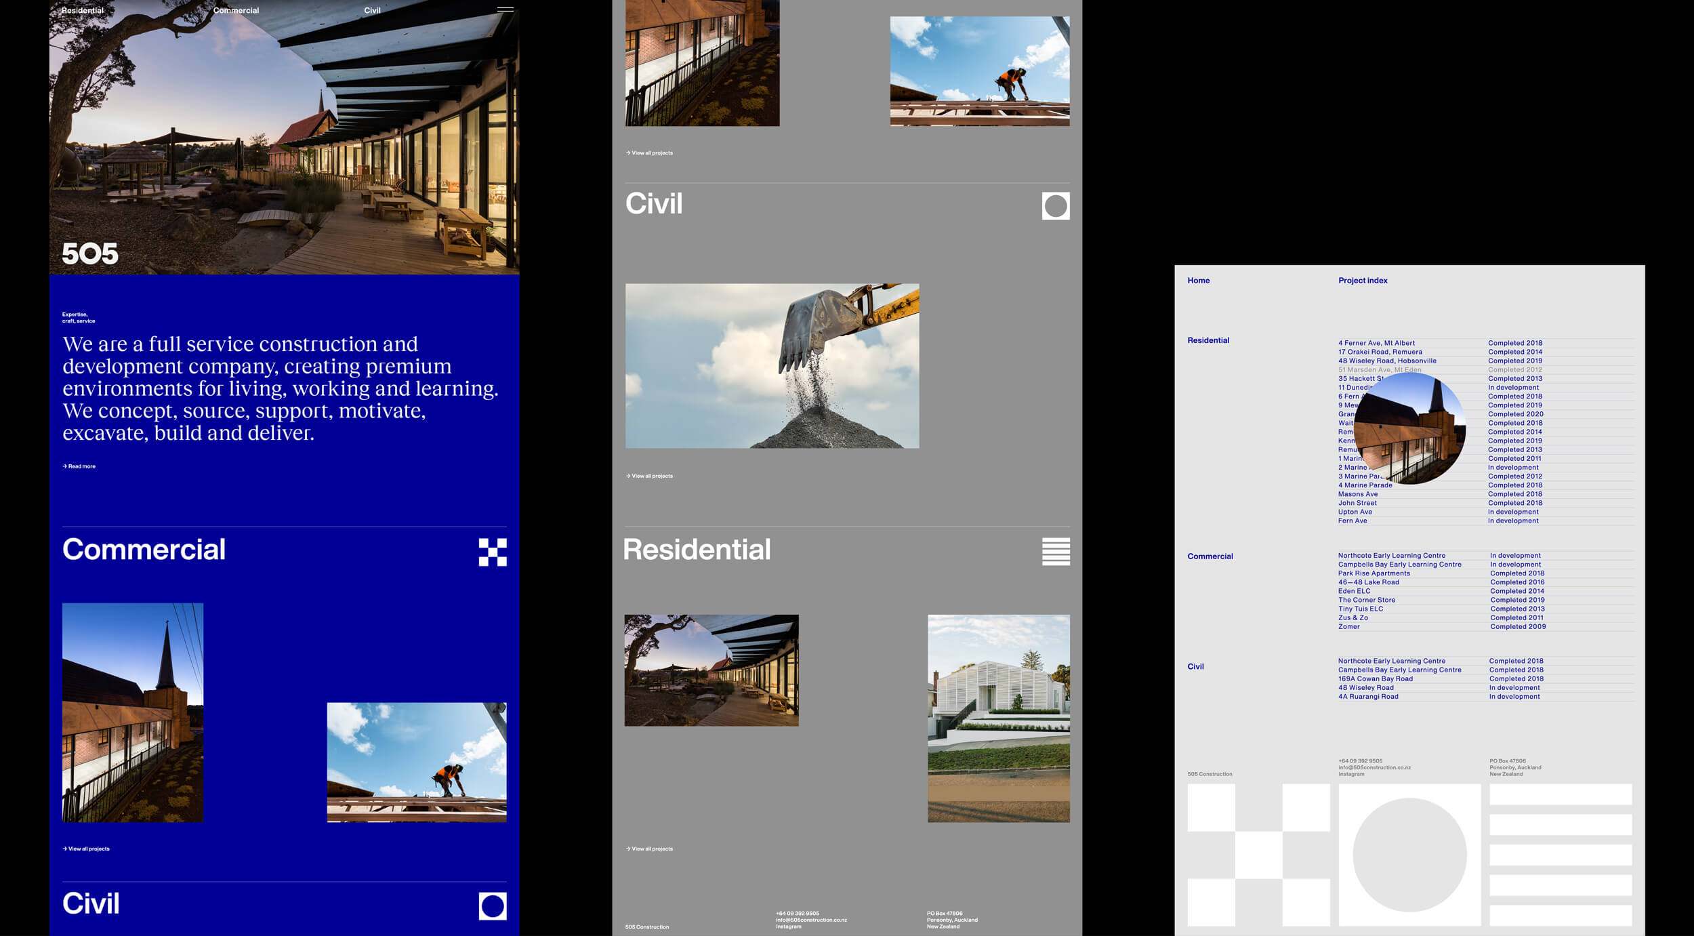
Task: Click the large striped lines footer graphic
Action: (1560, 855)
